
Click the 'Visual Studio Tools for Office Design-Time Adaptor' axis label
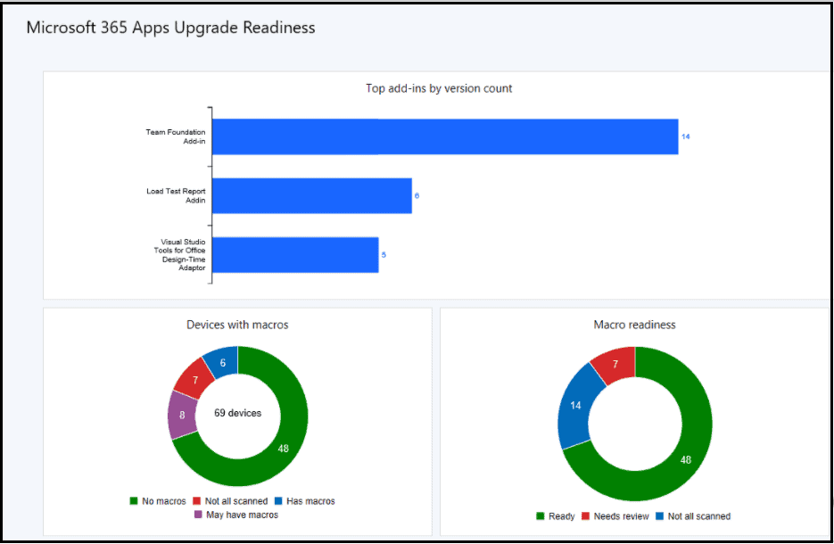pyautogui.click(x=180, y=255)
